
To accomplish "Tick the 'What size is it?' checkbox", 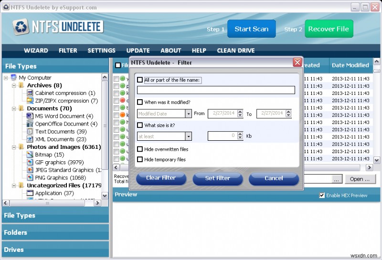I will point(140,125).
